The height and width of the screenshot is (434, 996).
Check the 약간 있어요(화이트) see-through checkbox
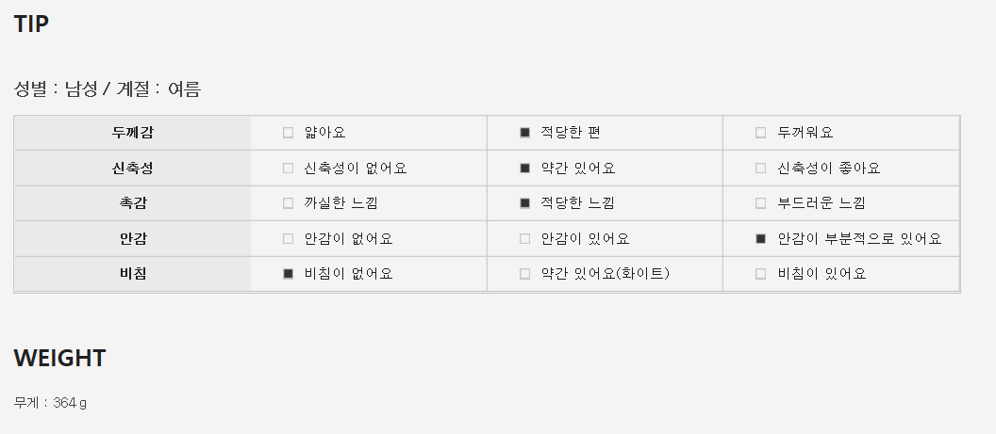point(525,274)
